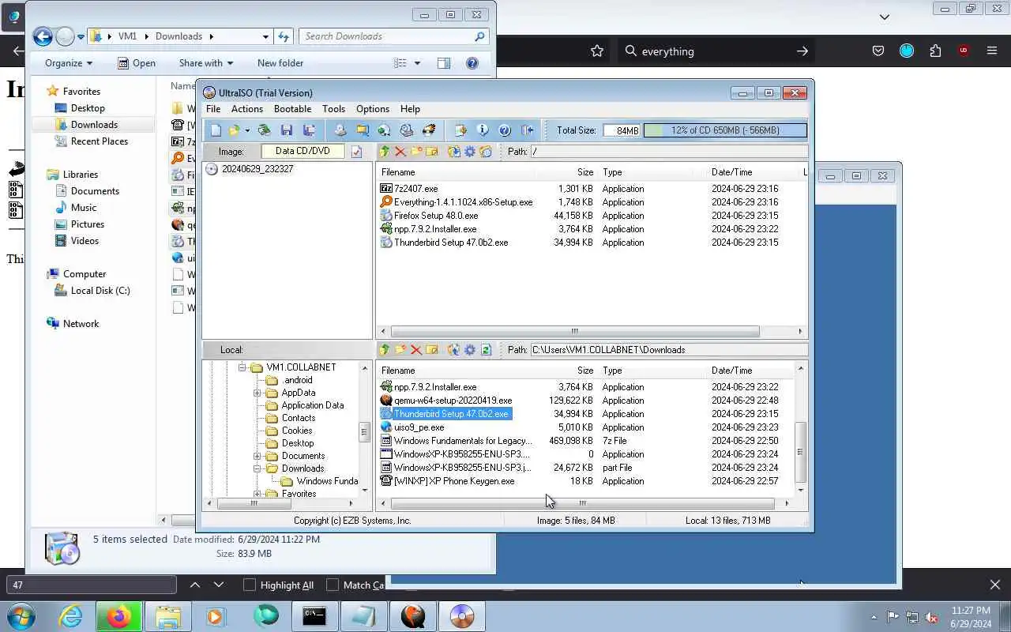
Task: Open the dropdown arrow beside UltraISO Open icon
Action: coord(247,130)
